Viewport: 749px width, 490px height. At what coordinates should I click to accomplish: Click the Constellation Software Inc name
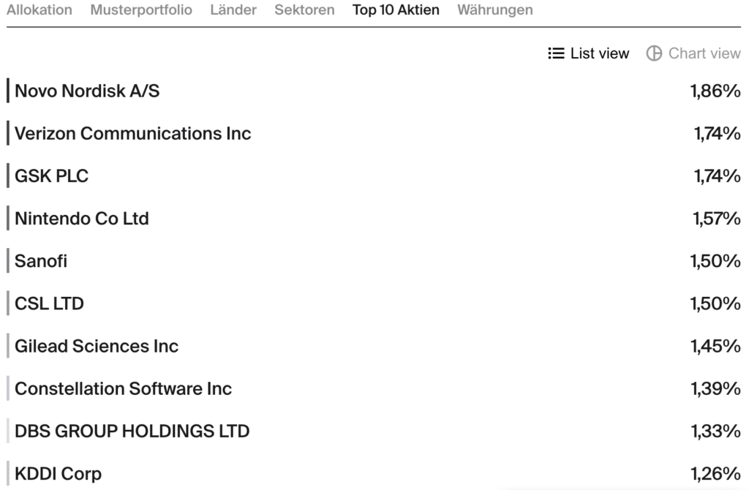pyautogui.click(x=123, y=388)
